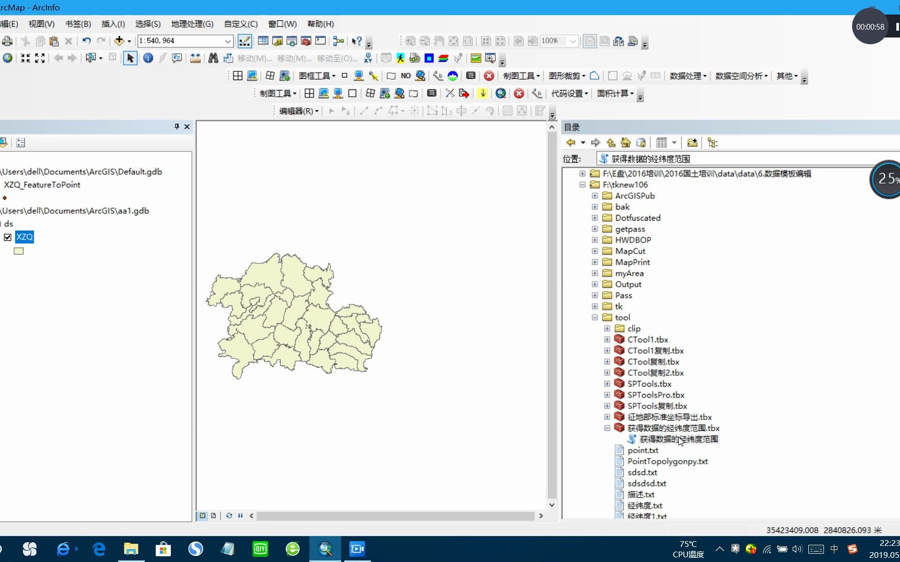The height and width of the screenshot is (562, 900).
Task: Open the ArcToolbox window
Action: click(306, 41)
